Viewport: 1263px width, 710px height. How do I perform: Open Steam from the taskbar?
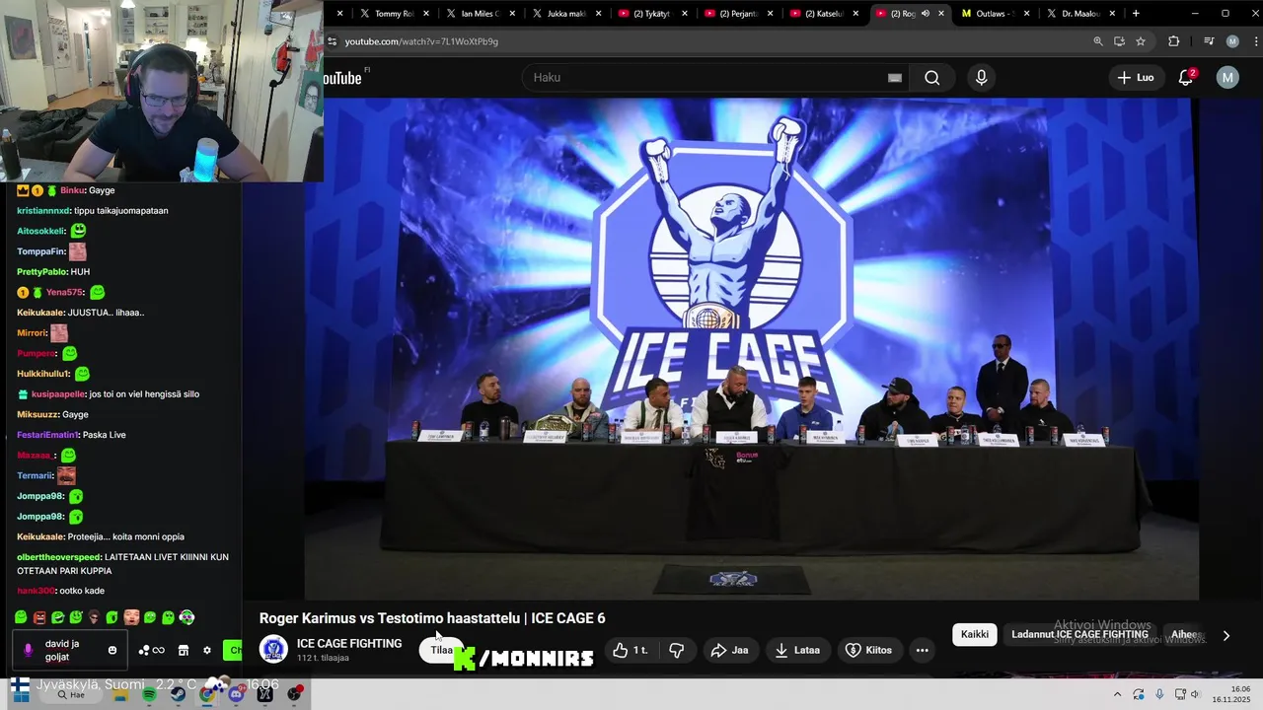click(x=178, y=694)
